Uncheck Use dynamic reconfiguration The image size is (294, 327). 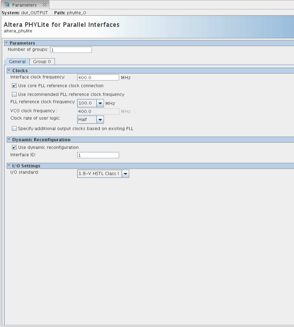14,147
